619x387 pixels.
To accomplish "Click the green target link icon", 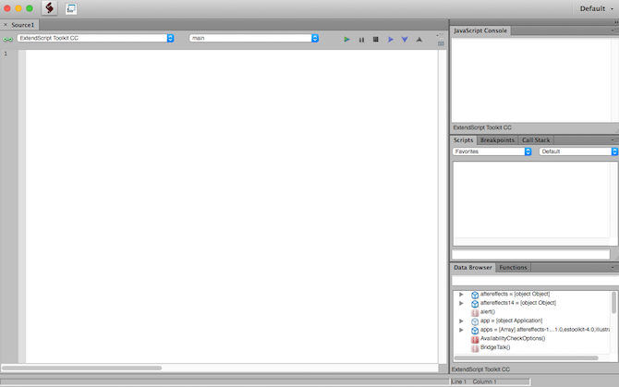I will pyautogui.click(x=7, y=39).
